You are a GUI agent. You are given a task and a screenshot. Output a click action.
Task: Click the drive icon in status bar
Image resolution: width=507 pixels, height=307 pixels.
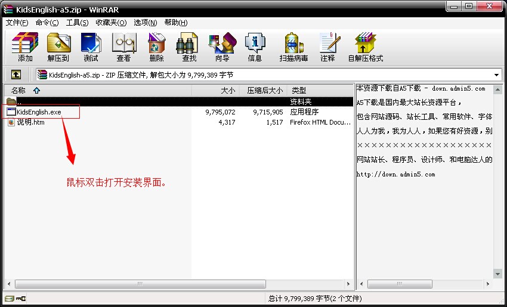point(10,298)
